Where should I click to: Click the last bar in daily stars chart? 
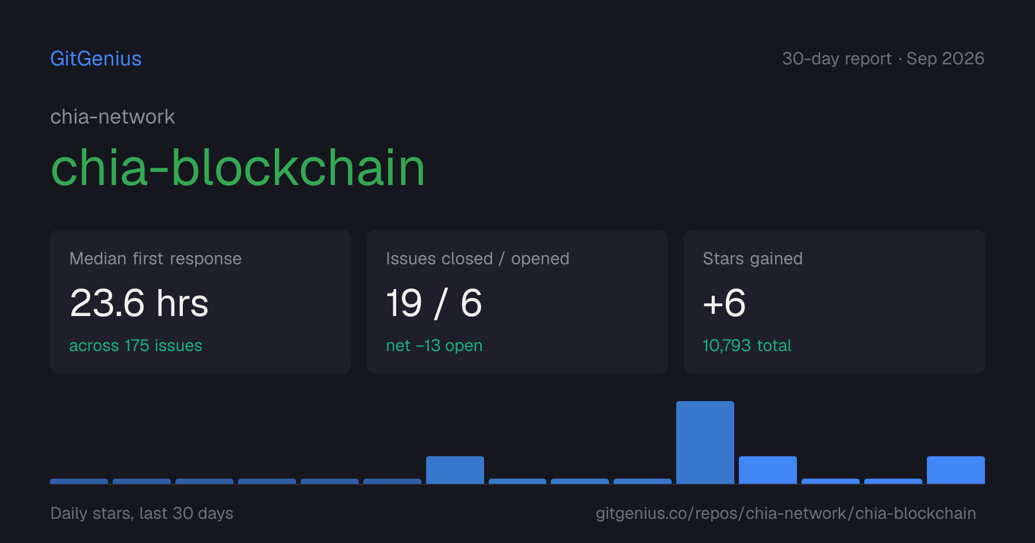click(x=956, y=470)
